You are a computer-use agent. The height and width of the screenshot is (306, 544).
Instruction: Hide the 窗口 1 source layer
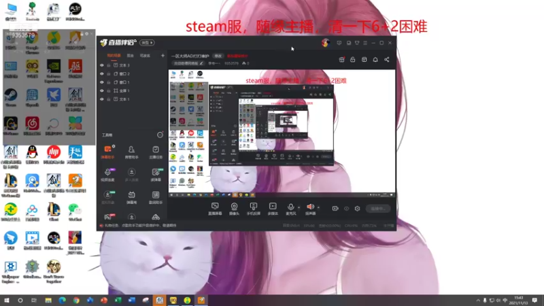pyautogui.click(x=101, y=82)
